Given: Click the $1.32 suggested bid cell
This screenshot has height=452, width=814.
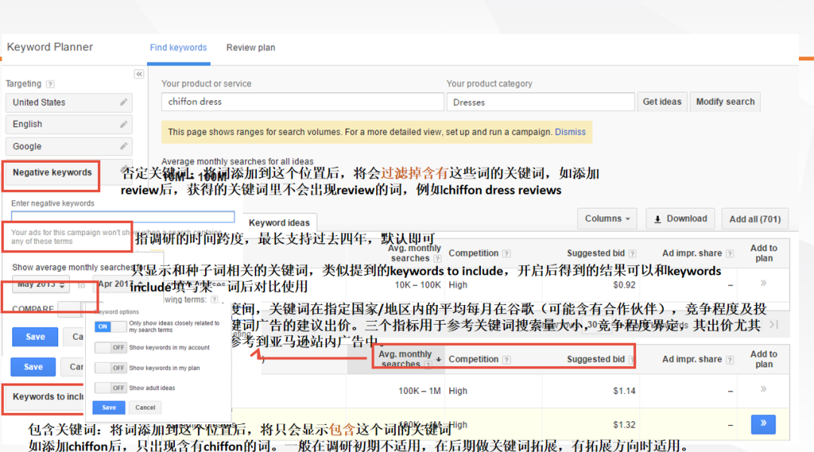Looking at the screenshot, I should (624, 424).
